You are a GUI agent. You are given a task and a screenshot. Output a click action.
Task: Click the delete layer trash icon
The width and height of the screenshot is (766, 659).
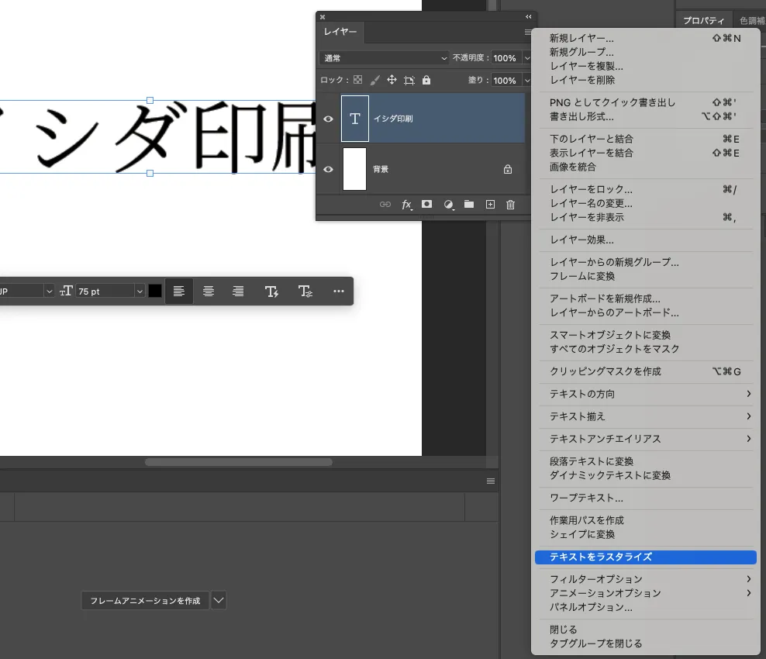(x=510, y=205)
